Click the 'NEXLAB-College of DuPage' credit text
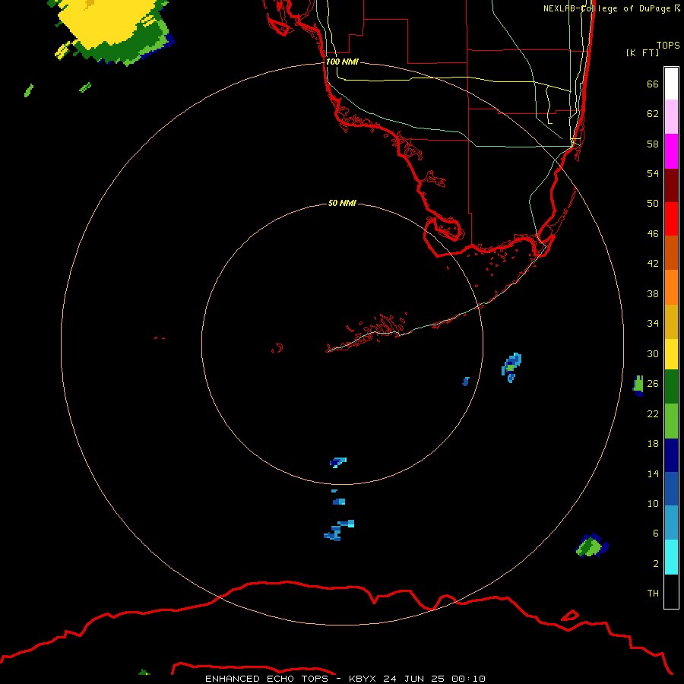Image resolution: width=684 pixels, height=684 pixels. (x=606, y=8)
